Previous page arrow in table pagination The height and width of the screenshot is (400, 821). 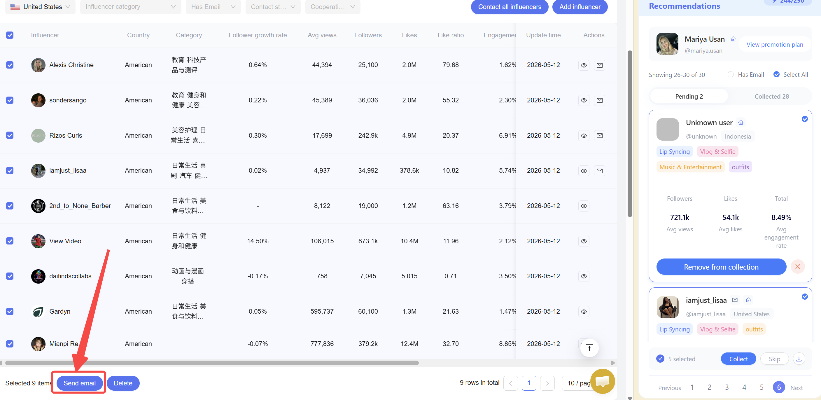[511, 383]
